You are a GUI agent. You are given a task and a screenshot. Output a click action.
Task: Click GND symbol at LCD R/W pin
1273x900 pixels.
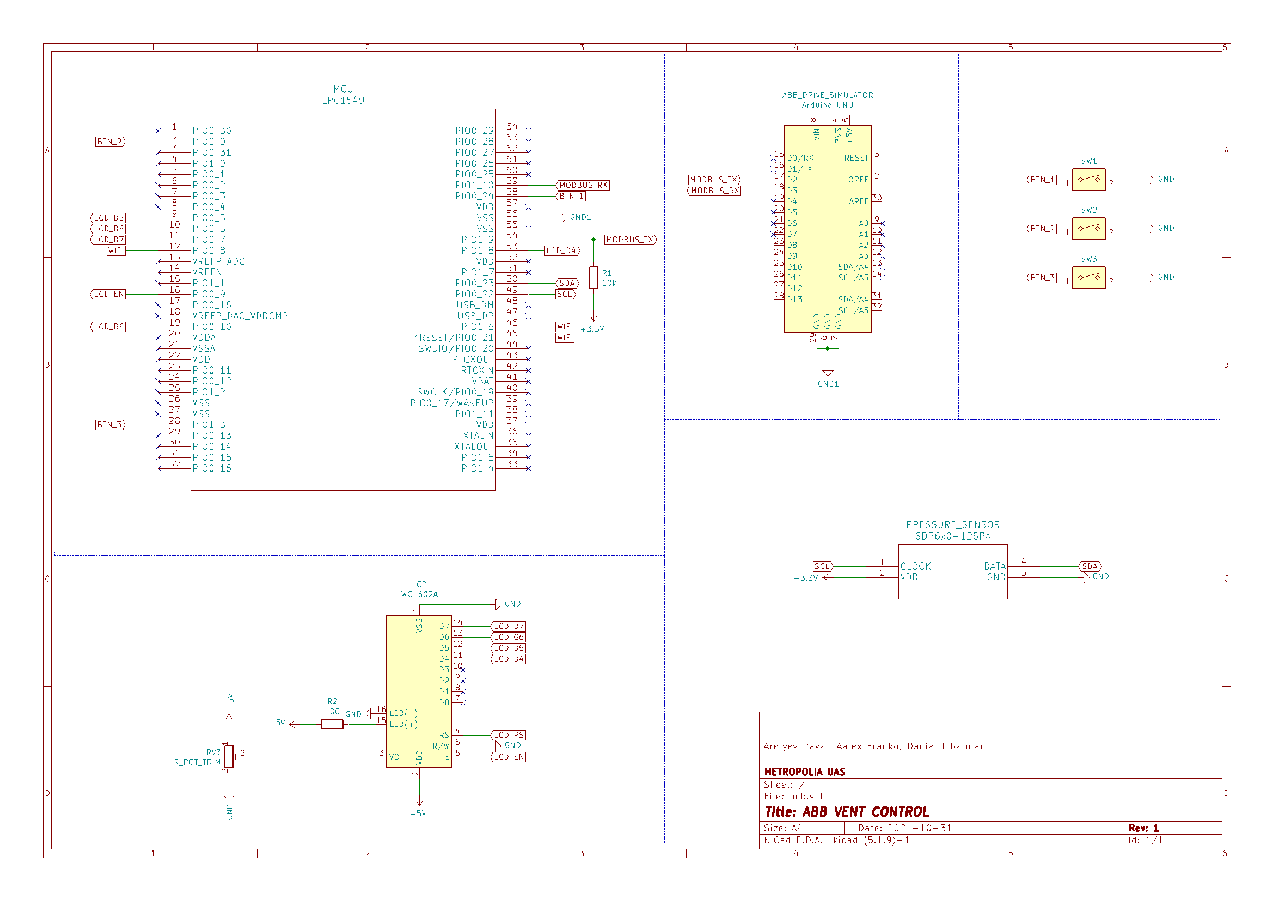(x=498, y=746)
